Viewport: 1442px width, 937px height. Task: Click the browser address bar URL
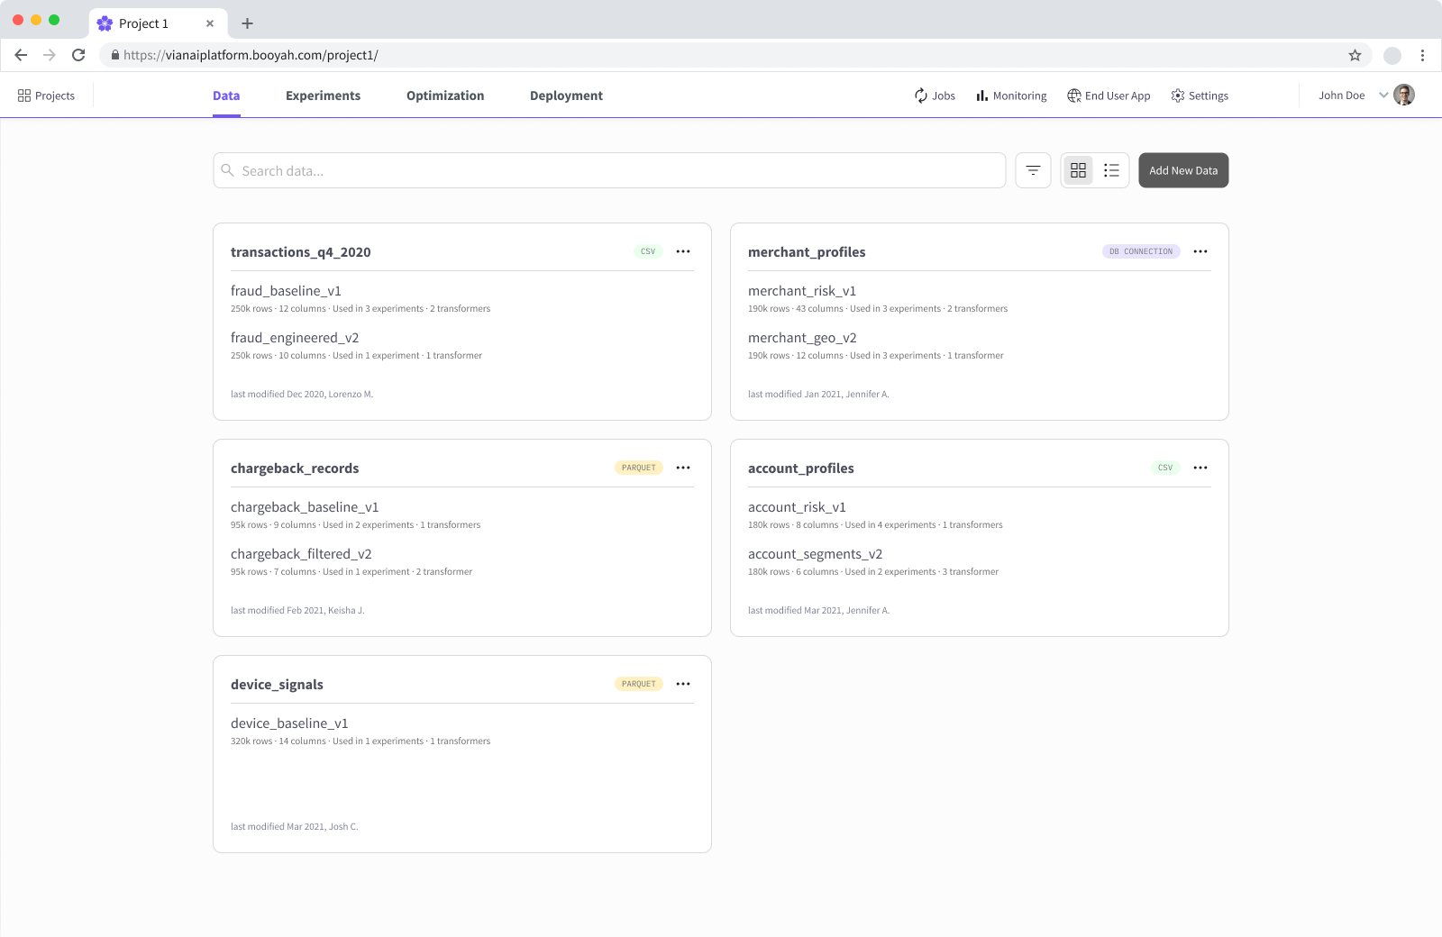[x=251, y=55]
